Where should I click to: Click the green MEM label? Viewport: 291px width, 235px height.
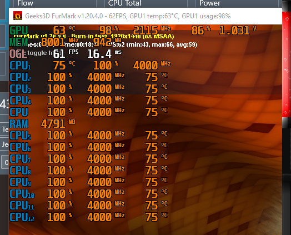tap(19, 42)
